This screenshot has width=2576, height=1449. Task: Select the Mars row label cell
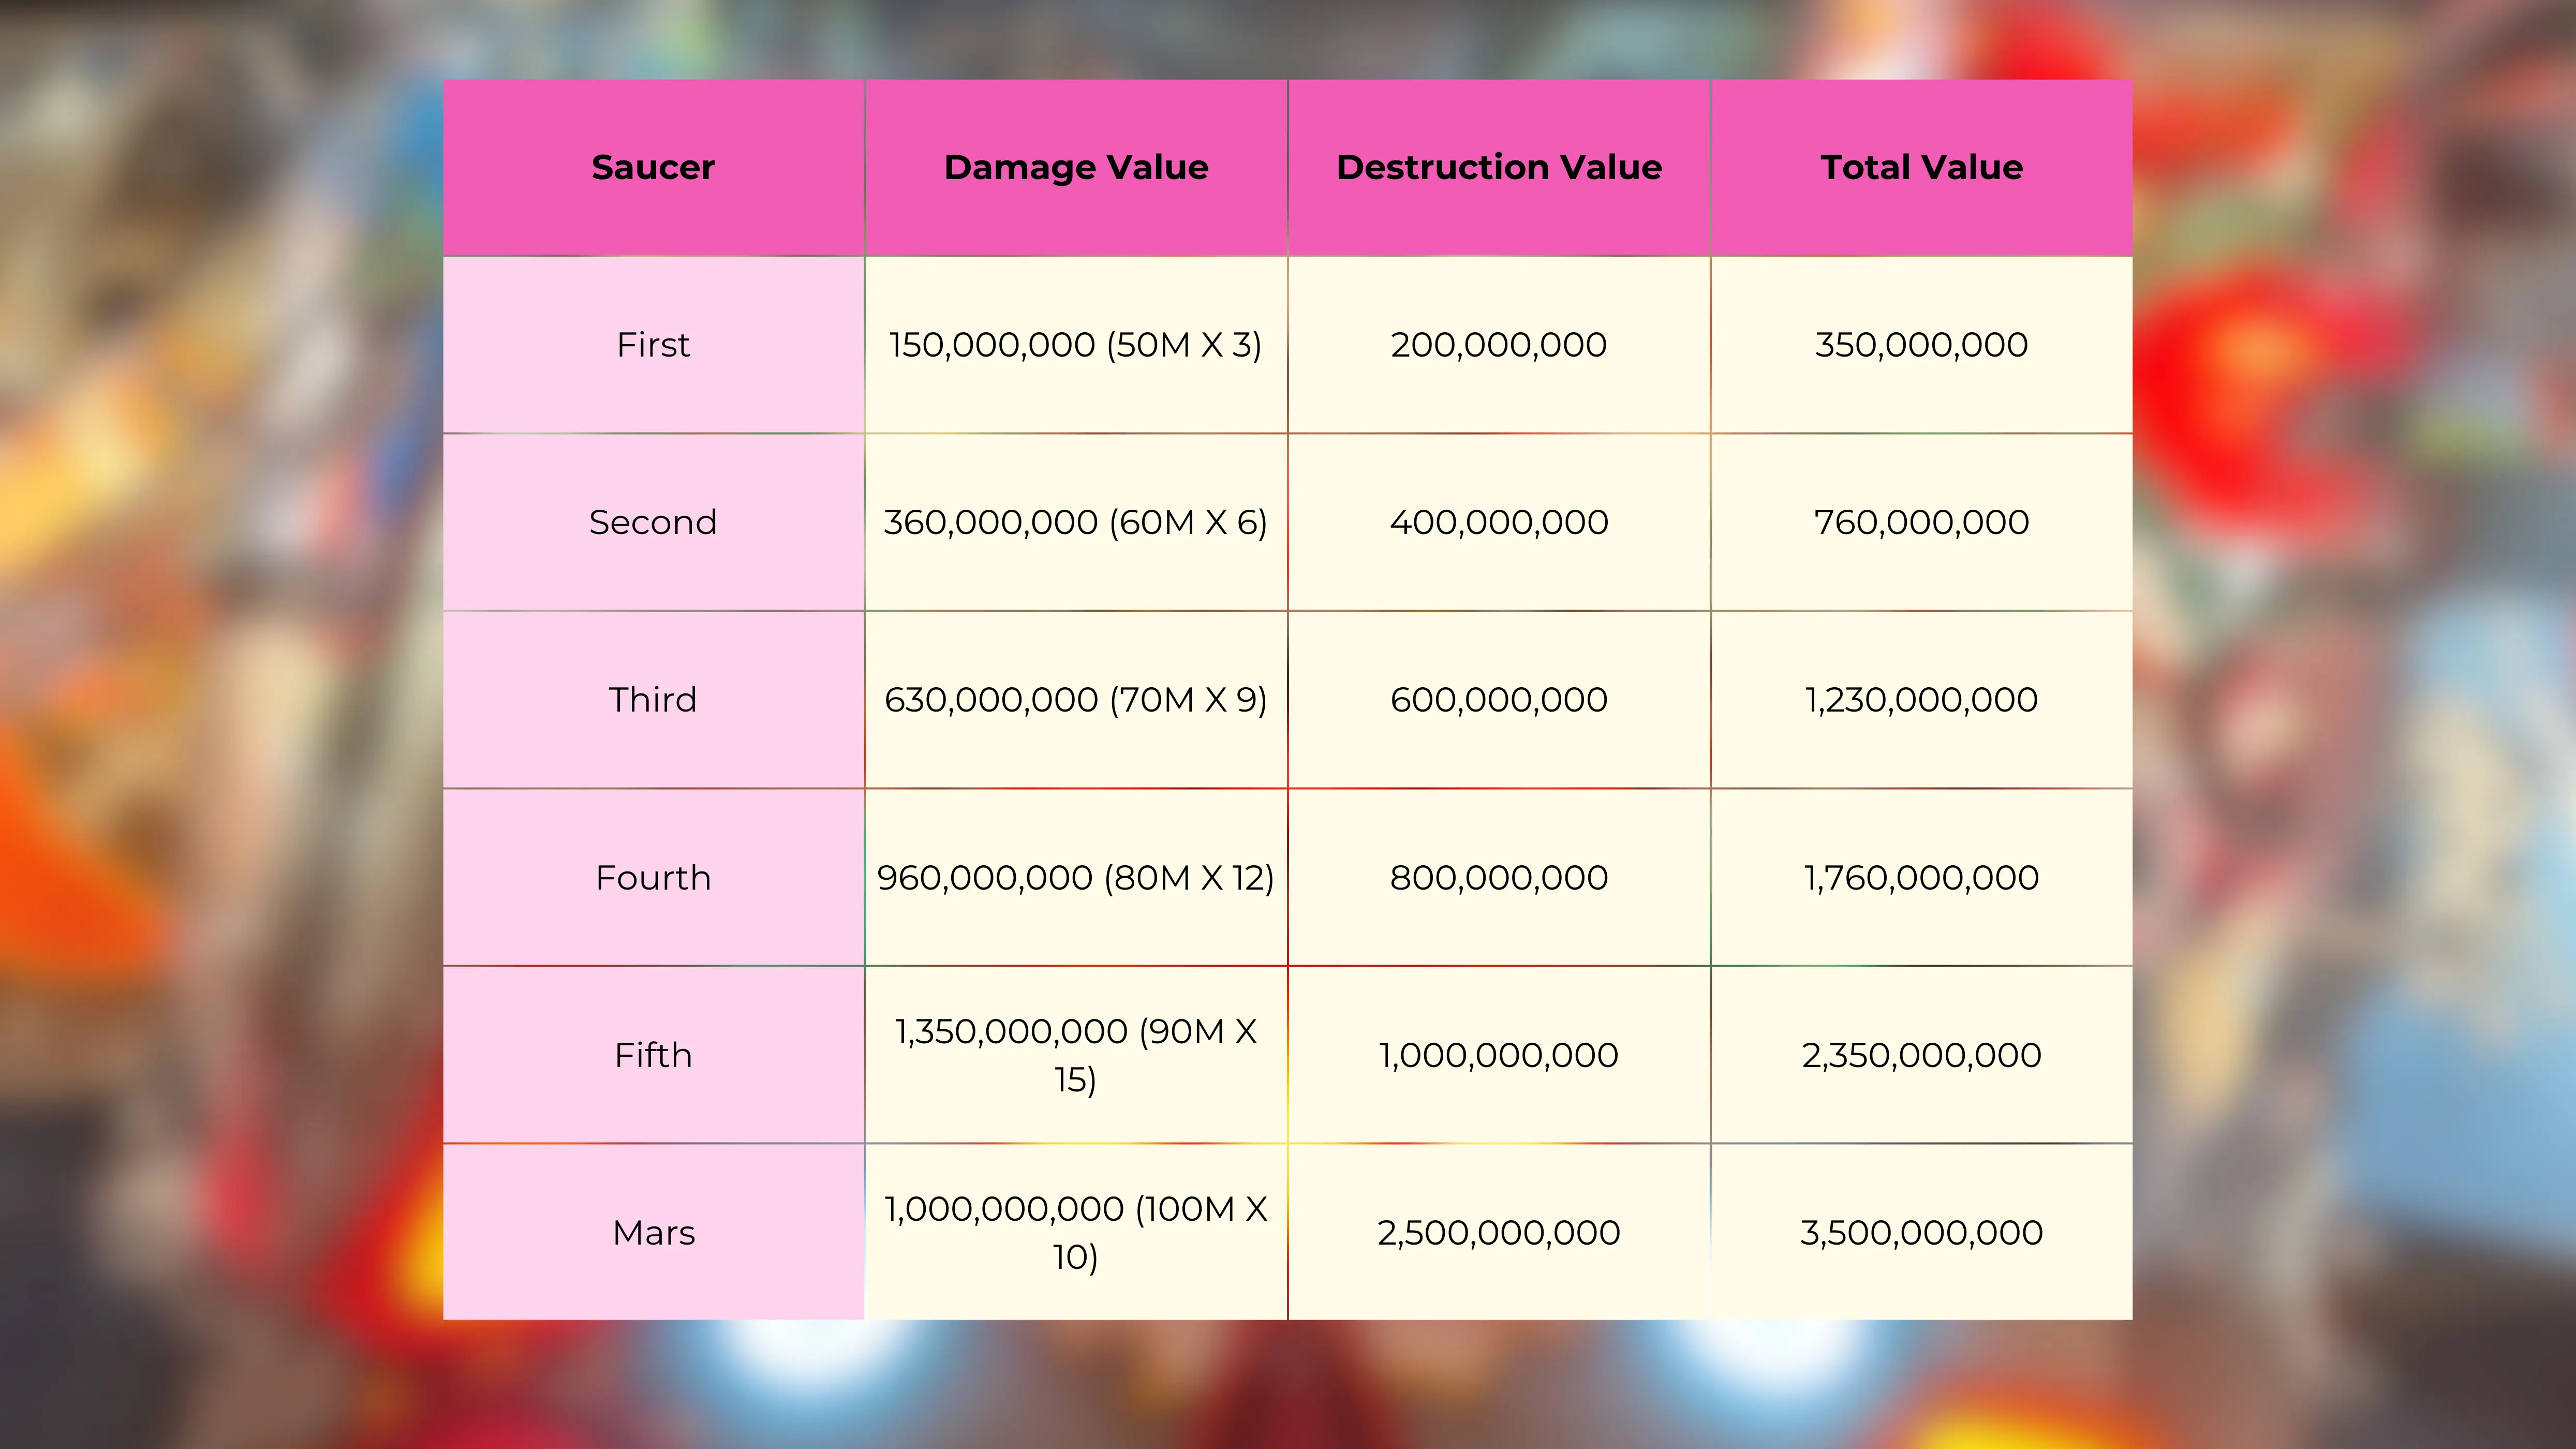pyautogui.click(x=653, y=1233)
